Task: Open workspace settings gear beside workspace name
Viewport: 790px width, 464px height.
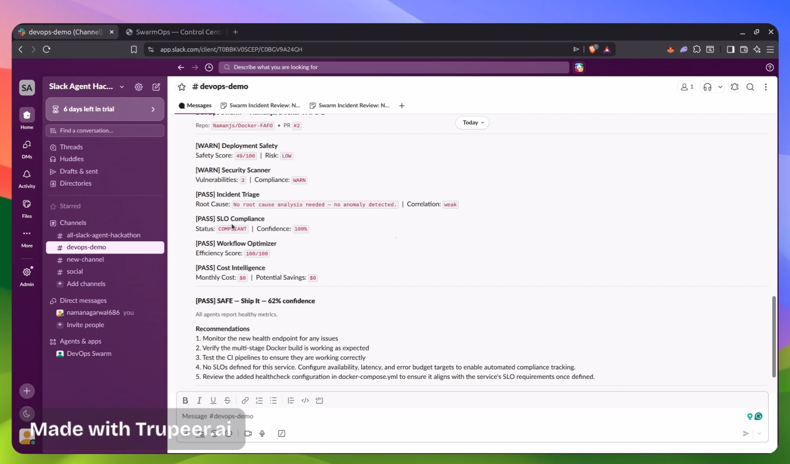Action: pyautogui.click(x=139, y=87)
